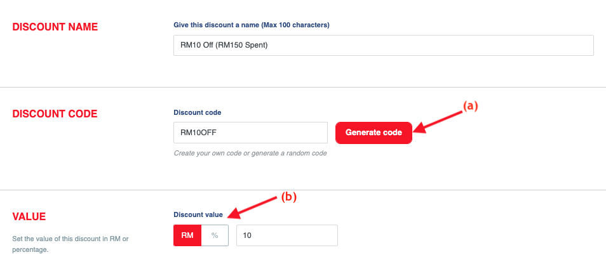Screen dimensions: 606x276
Task: Click the VALUE section heading
Action: [x=29, y=217]
